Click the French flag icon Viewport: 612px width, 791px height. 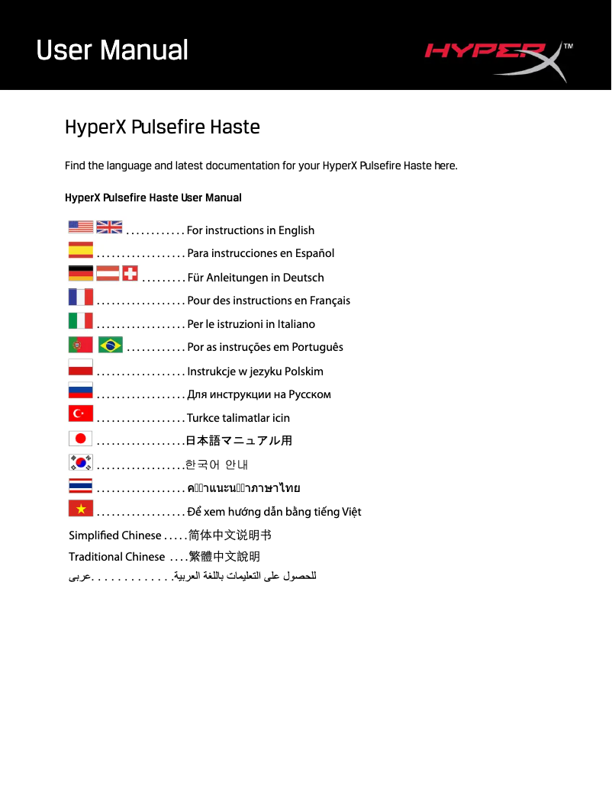coord(81,297)
